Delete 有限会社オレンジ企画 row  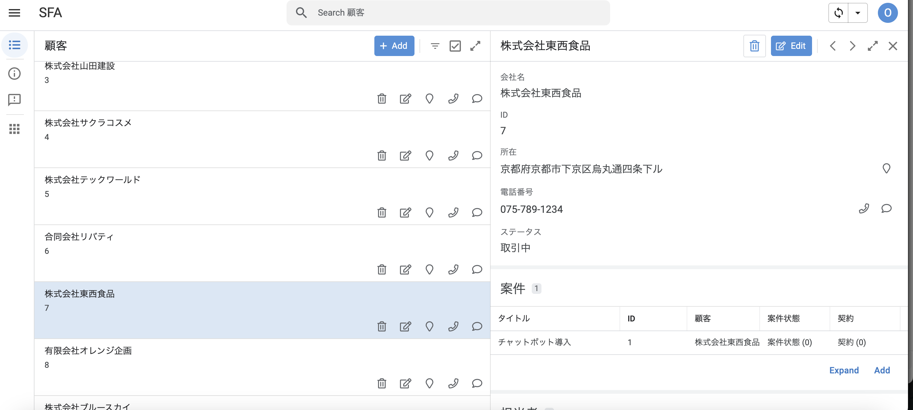point(382,383)
